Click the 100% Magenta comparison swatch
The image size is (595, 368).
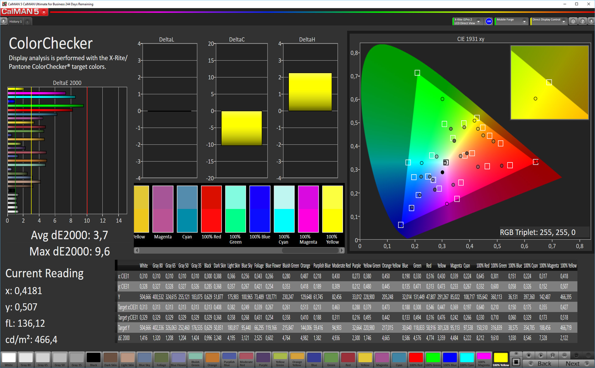tap(308, 209)
